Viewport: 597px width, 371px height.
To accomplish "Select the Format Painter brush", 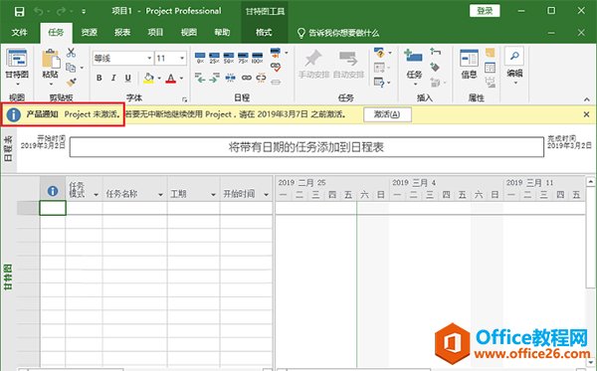I will pyautogui.click(x=72, y=82).
